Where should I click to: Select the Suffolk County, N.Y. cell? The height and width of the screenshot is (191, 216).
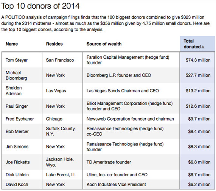(62, 131)
